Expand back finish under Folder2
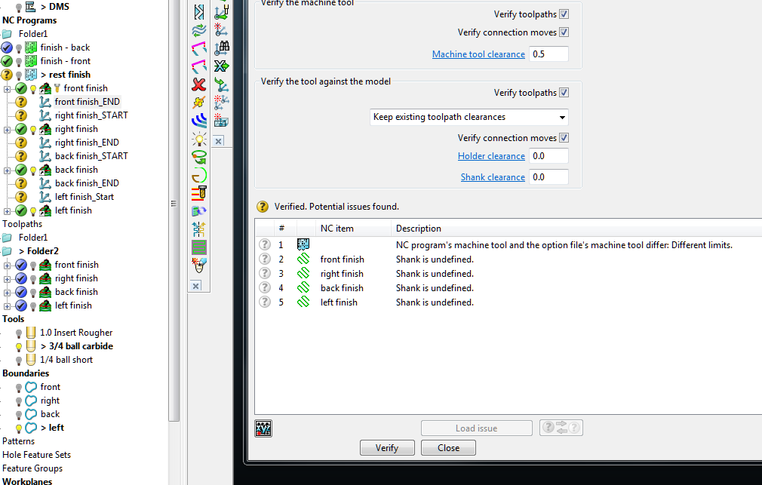Screen dimensions: 762x485 click(7, 292)
